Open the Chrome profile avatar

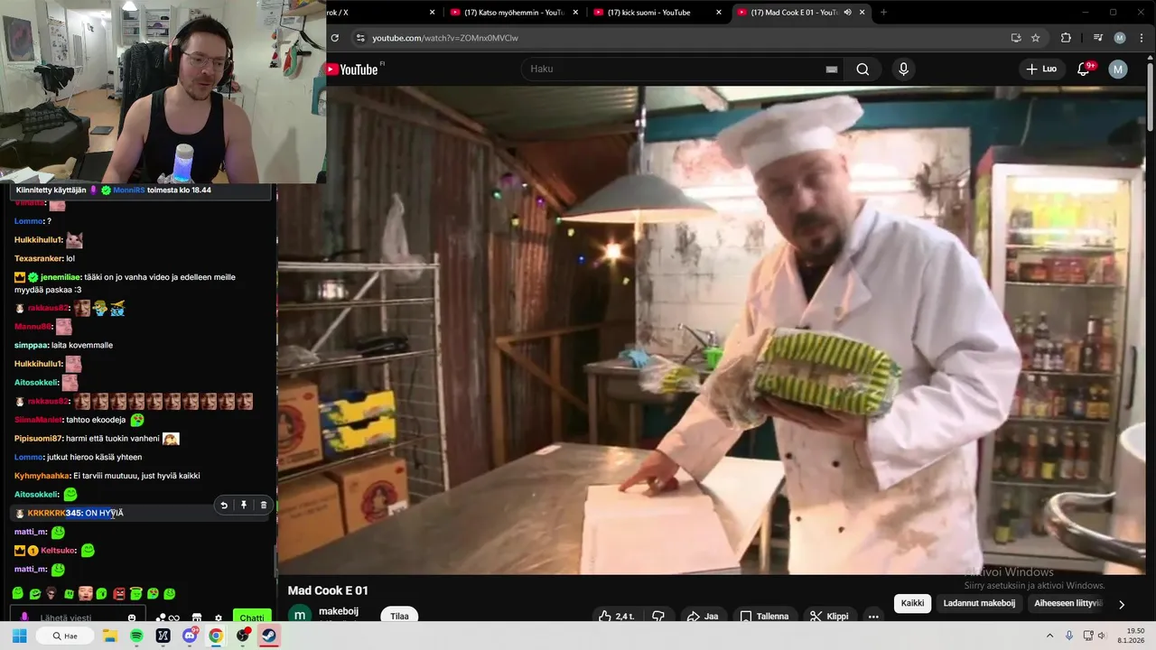pos(1120,38)
